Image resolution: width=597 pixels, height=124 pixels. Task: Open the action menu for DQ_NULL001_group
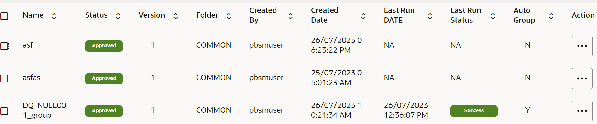(x=582, y=111)
